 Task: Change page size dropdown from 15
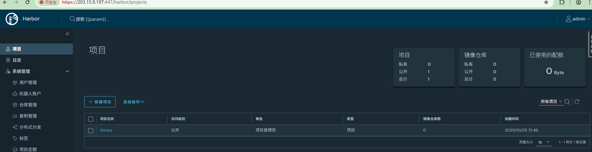coord(544,142)
